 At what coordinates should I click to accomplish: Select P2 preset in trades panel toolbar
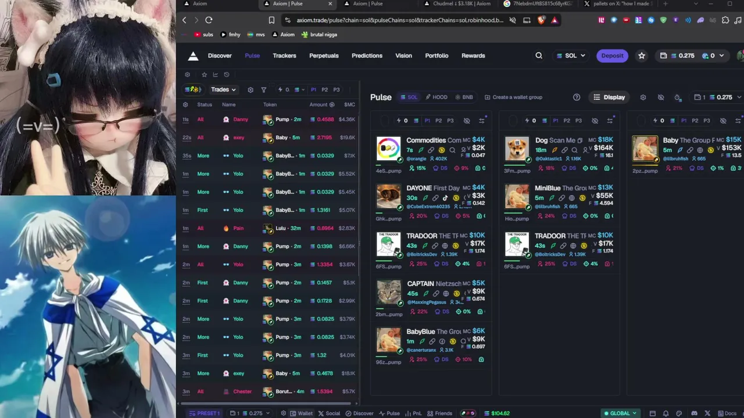(x=325, y=90)
